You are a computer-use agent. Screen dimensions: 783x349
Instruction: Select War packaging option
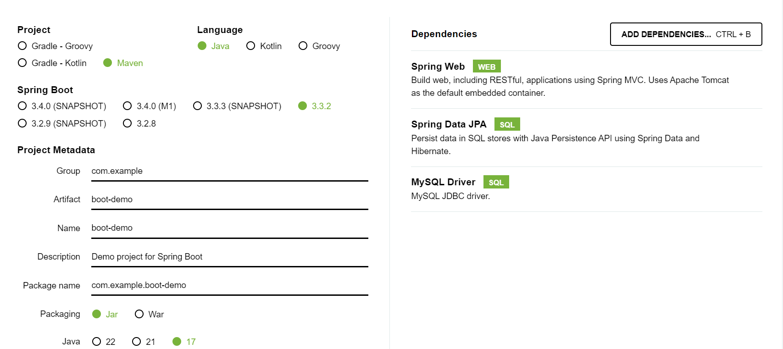pyautogui.click(x=149, y=314)
